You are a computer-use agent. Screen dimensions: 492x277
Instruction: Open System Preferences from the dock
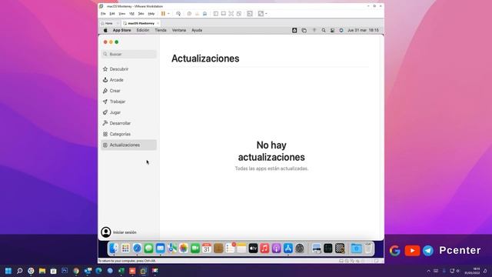300,249
